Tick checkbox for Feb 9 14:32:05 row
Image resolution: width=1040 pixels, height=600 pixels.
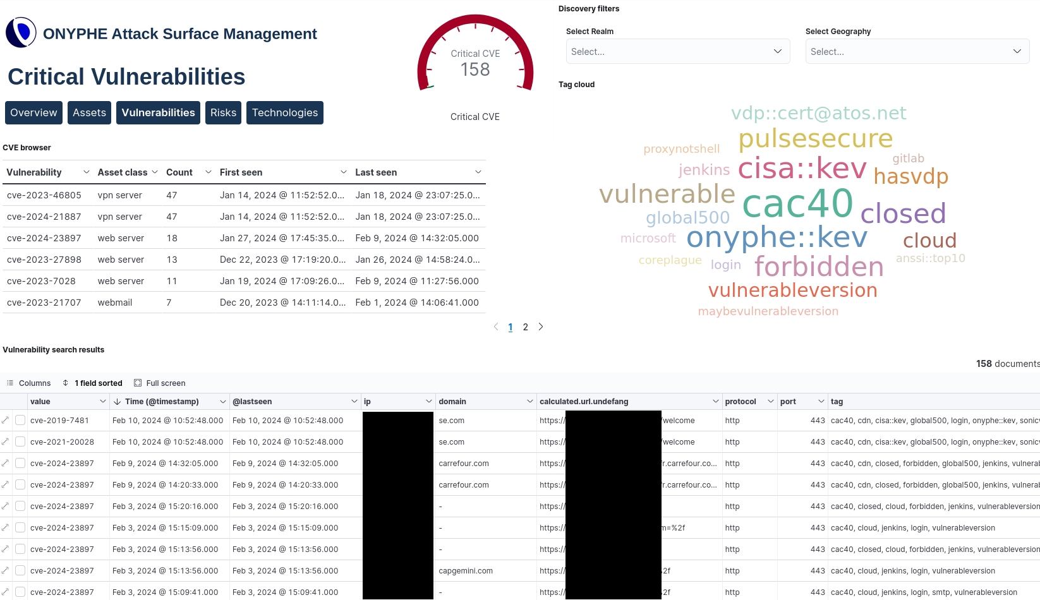(x=20, y=463)
